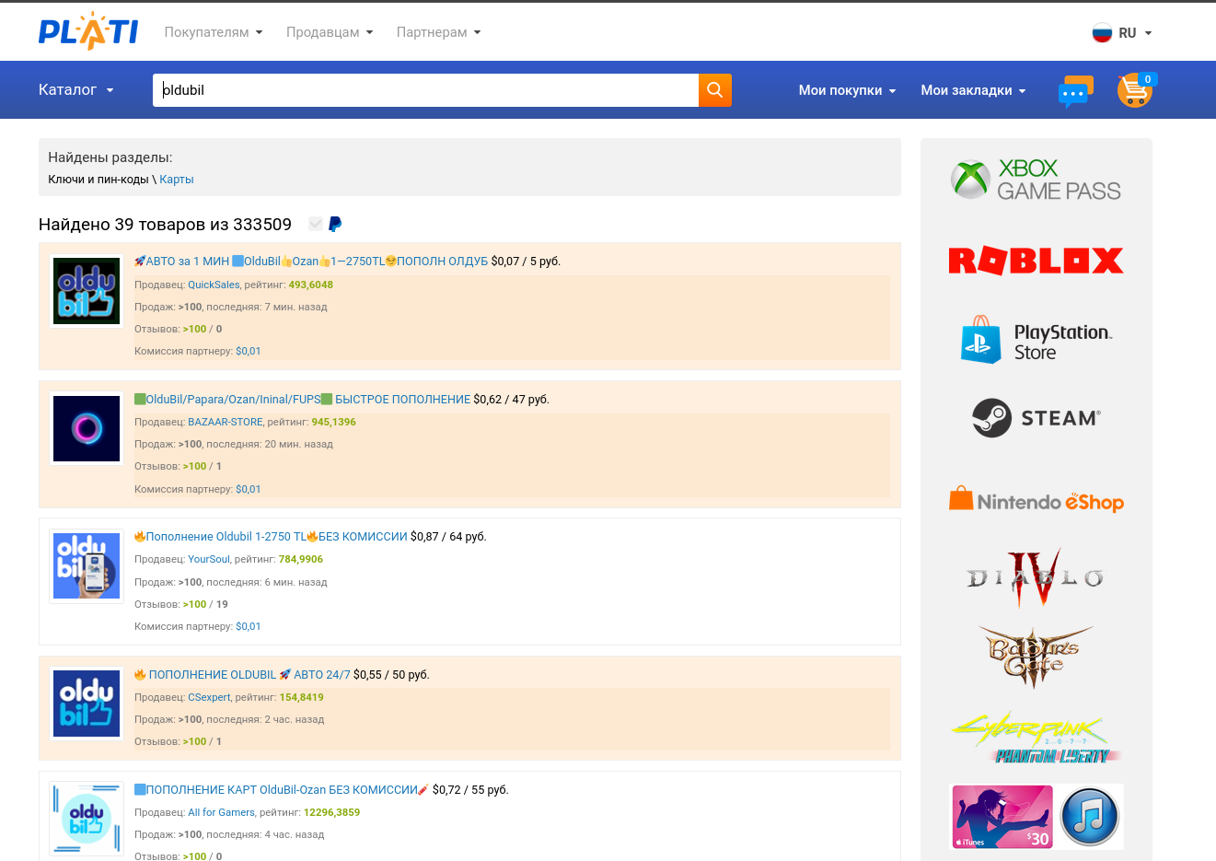Expand the Продавцам menu
1216x861 pixels.
tap(330, 32)
